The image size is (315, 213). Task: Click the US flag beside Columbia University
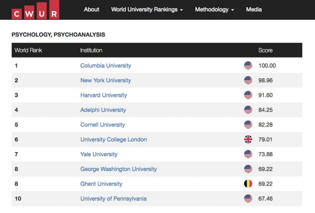(x=248, y=65)
